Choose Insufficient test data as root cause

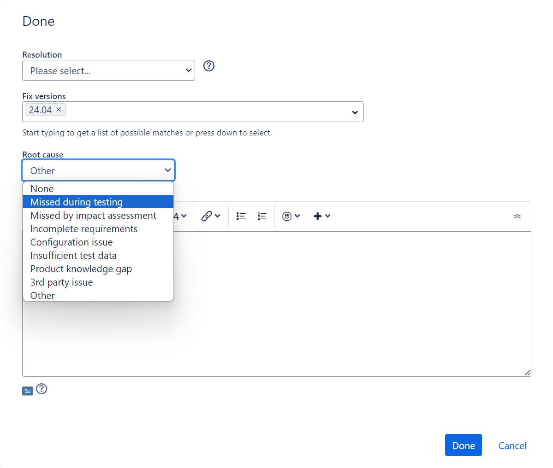click(73, 255)
